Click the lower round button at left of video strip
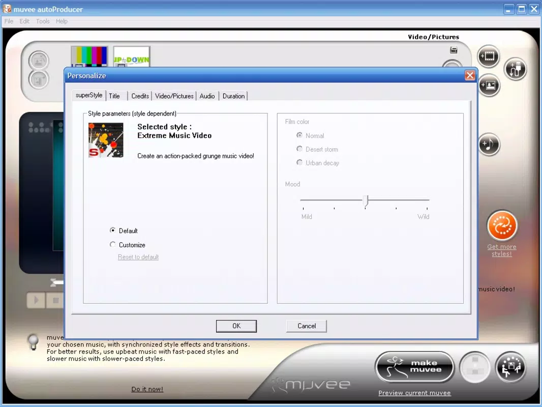542x407 pixels. (39, 80)
